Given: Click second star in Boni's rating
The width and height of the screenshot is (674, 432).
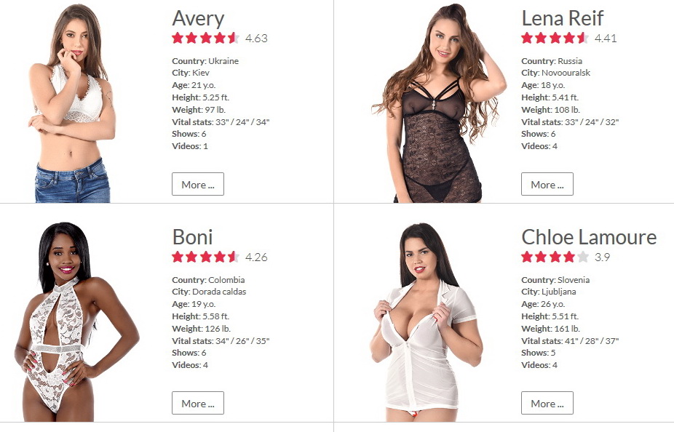Looking at the screenshot, I should pyautogui.click(x=191, y=257).
